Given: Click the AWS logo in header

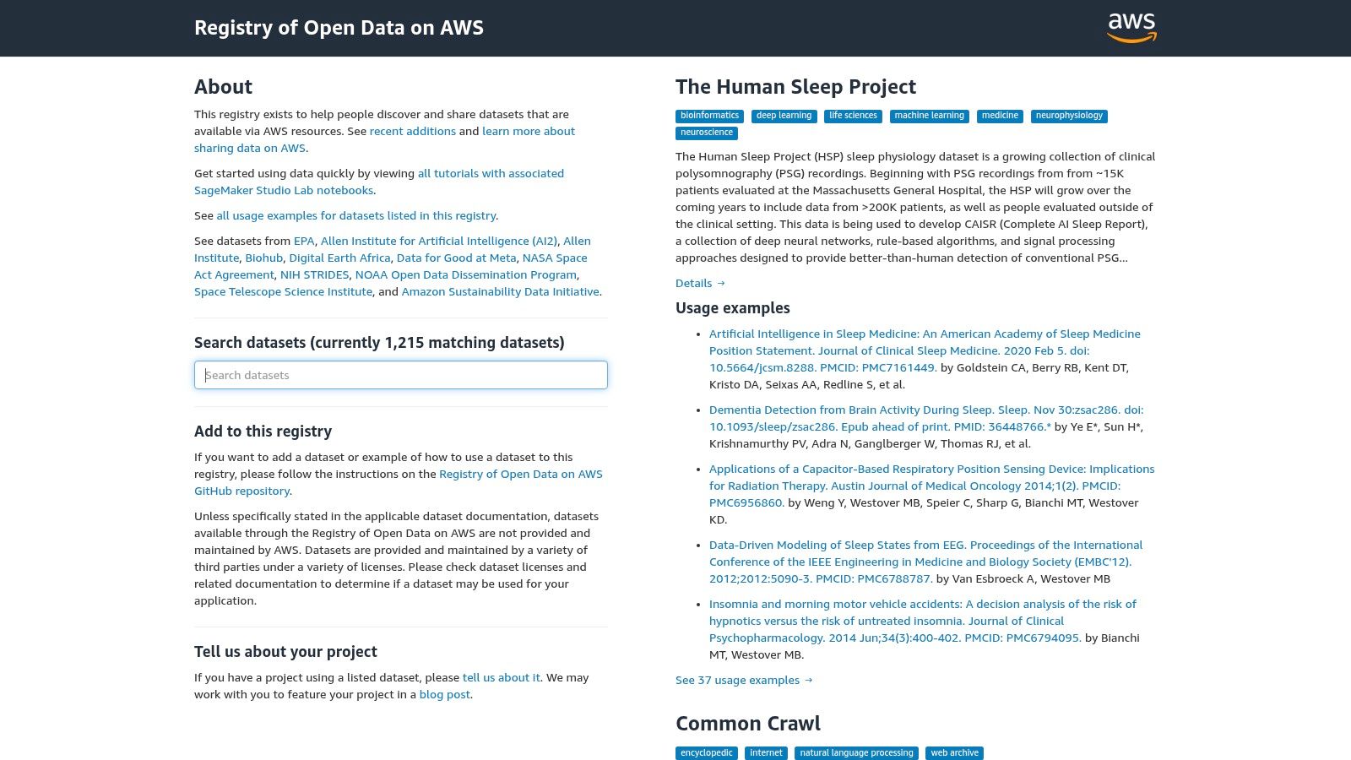Looking at the screenshot, I should click(x=1131, y=28).
